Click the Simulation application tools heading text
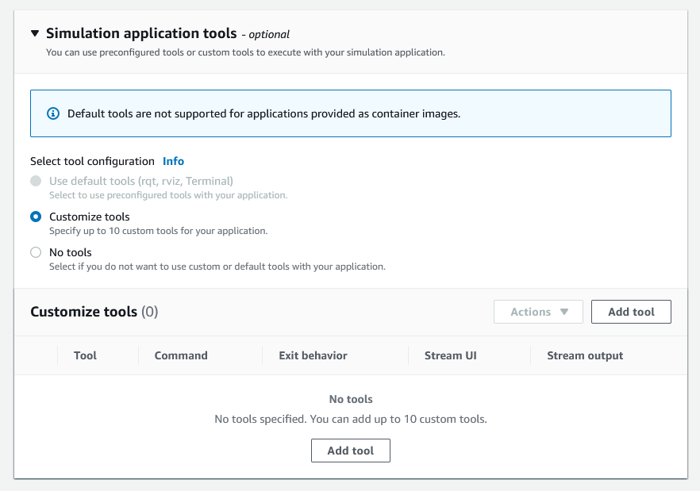 pos(141,33)
